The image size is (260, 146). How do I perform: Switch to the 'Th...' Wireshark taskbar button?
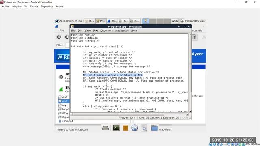click(x=112, y=21)
